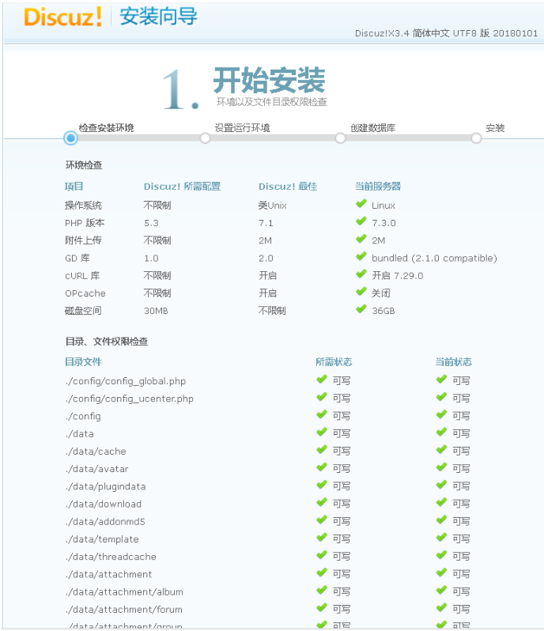Image resolution: width=544 pixels, height=631 pixels.
Task: Click the 当前状态 column header
Action: [454, 362]
